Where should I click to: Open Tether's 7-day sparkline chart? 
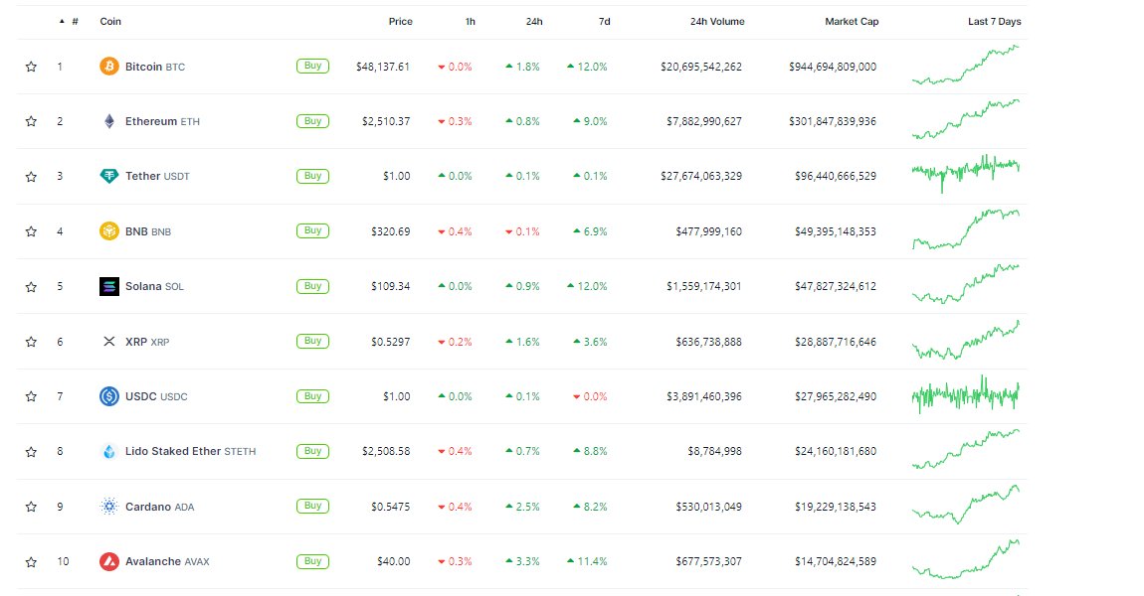coord(965,174)
